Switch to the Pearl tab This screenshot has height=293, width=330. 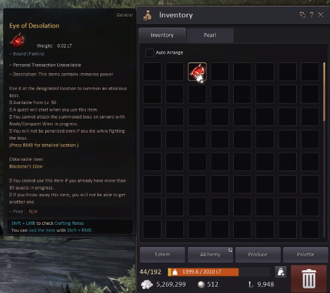pyautogui.click(x=210, y=35)
